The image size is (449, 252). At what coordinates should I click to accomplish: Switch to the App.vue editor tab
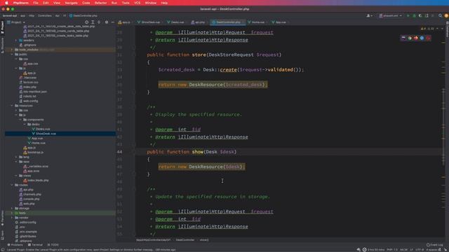tap(279, 22)
